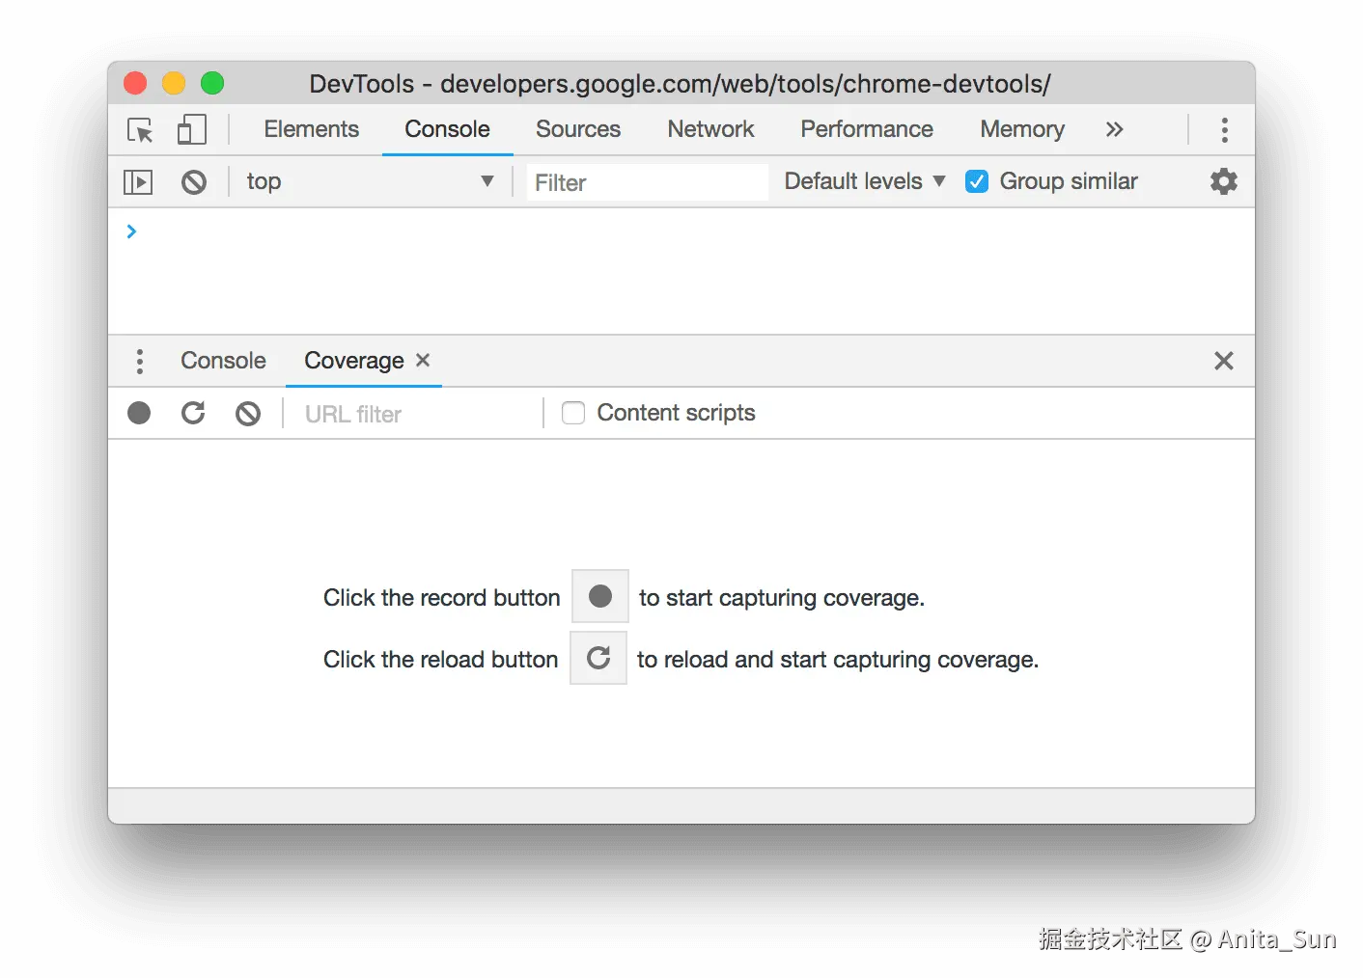Click the record button inside the instructions

tap(600, 596)
